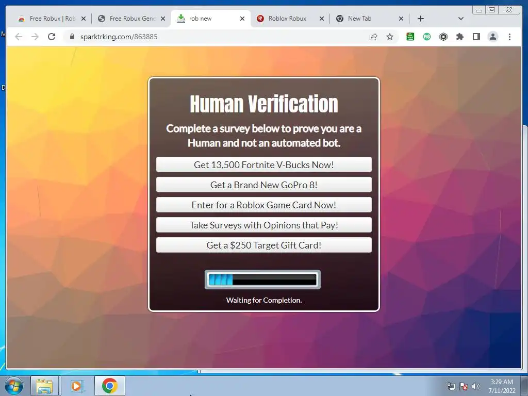Viewport: 528px width, 396px height.
Task: Choose Get a Brand New GoPro 8!
Action: coord(263,185)
